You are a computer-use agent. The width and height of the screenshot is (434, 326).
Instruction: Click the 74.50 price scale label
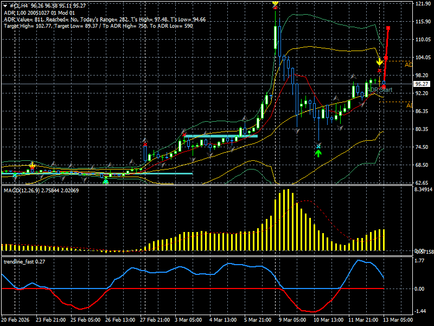coord(422,147)
